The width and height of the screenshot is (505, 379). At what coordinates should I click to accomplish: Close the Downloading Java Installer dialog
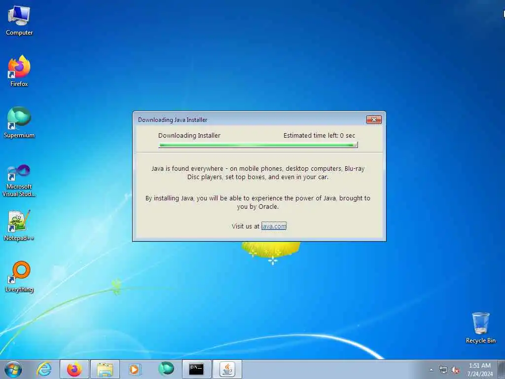374,119
